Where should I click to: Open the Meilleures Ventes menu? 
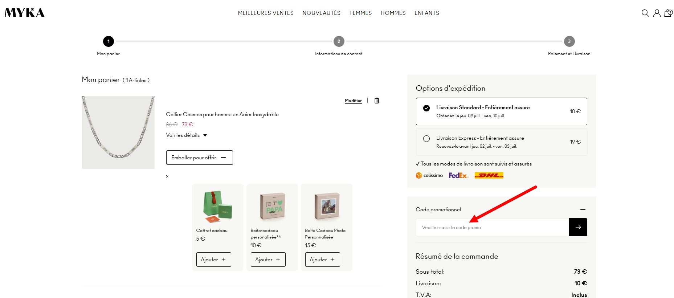click(266, 13)
